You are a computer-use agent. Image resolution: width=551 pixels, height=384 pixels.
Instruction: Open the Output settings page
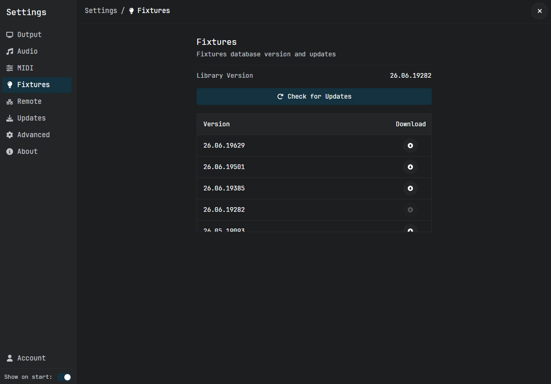coord(37,34)
